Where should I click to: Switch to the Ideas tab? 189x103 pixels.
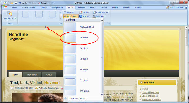point(14,8)
